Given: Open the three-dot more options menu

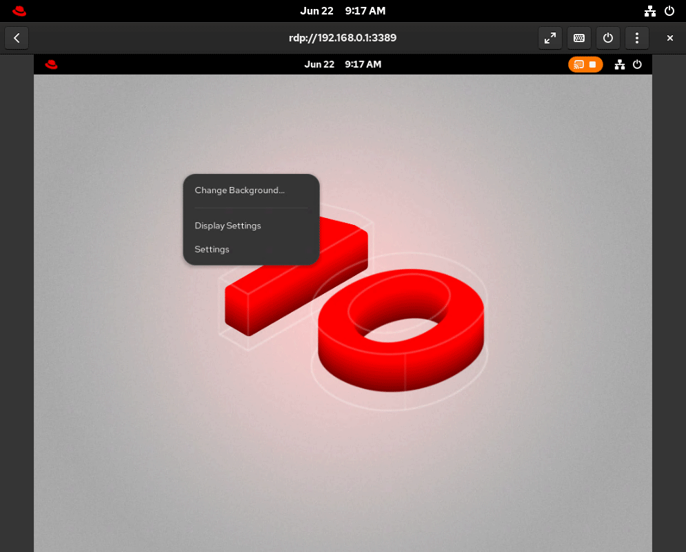Looking at the screenshot, I should point(636,38).
